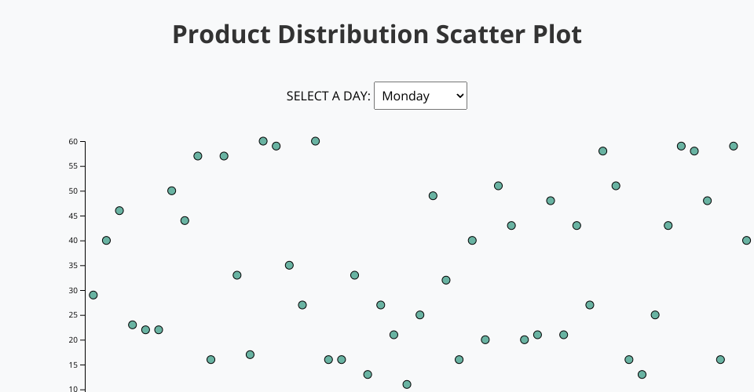
Task: Select the data point at value 32
Action: tap(446, 280)
